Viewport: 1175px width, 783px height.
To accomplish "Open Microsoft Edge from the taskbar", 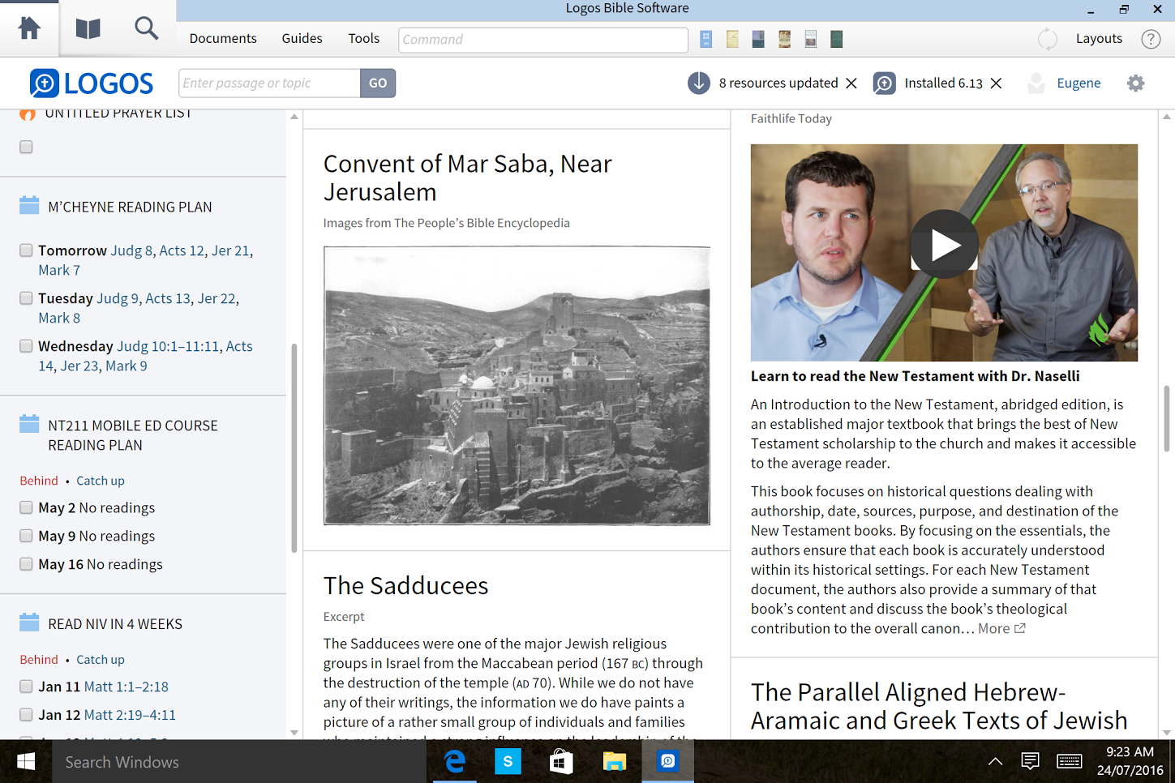I will (x=454, y=761).
